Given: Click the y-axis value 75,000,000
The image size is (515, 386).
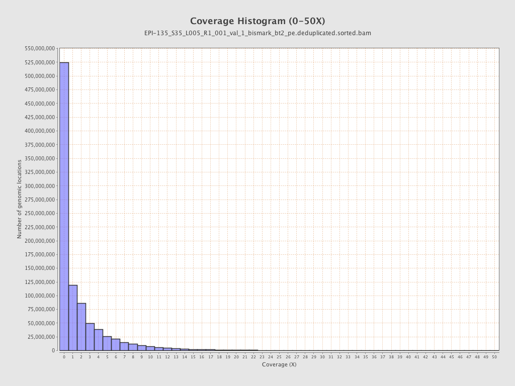Looking at the screenshot, I should point(41,309).
